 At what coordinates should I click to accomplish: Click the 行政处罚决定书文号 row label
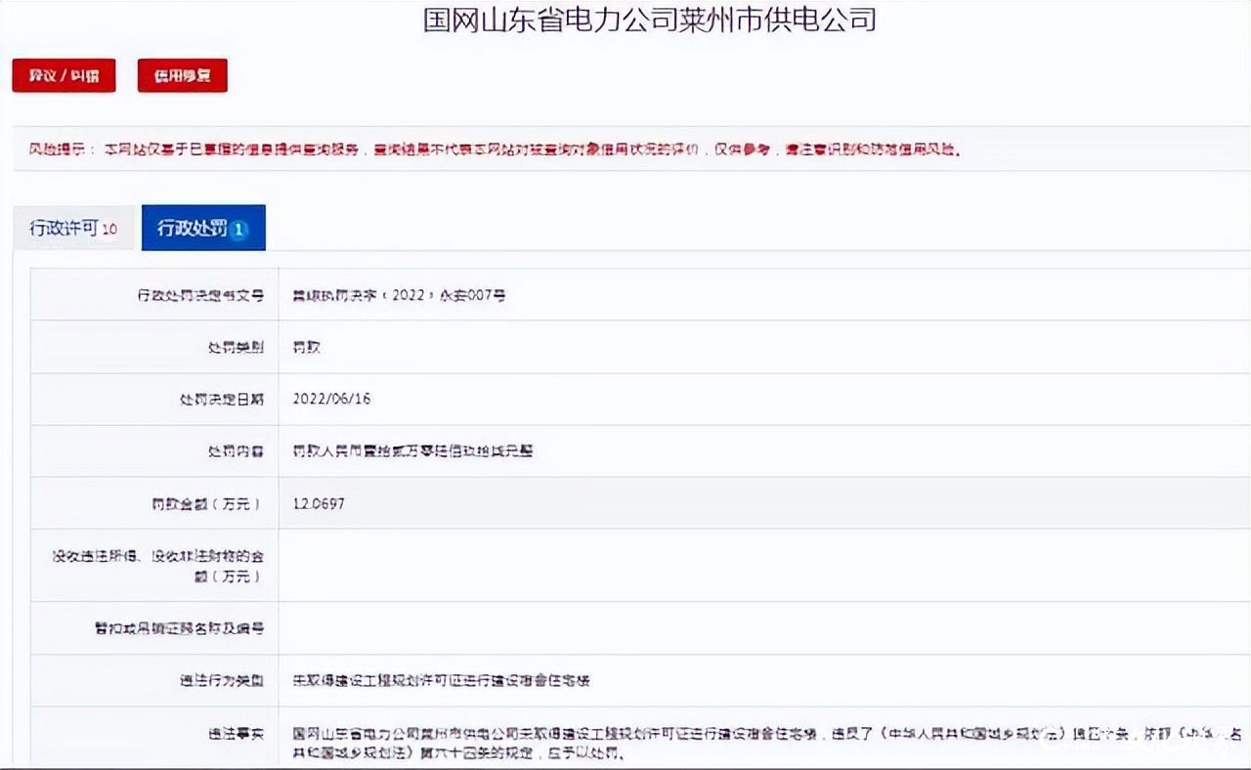(x=200, y=294)
